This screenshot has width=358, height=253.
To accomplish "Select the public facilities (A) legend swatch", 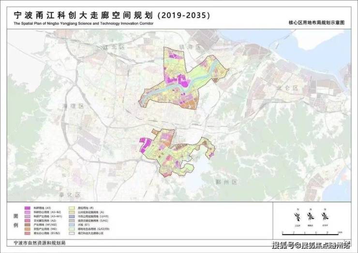I will (x=72, y=212).
